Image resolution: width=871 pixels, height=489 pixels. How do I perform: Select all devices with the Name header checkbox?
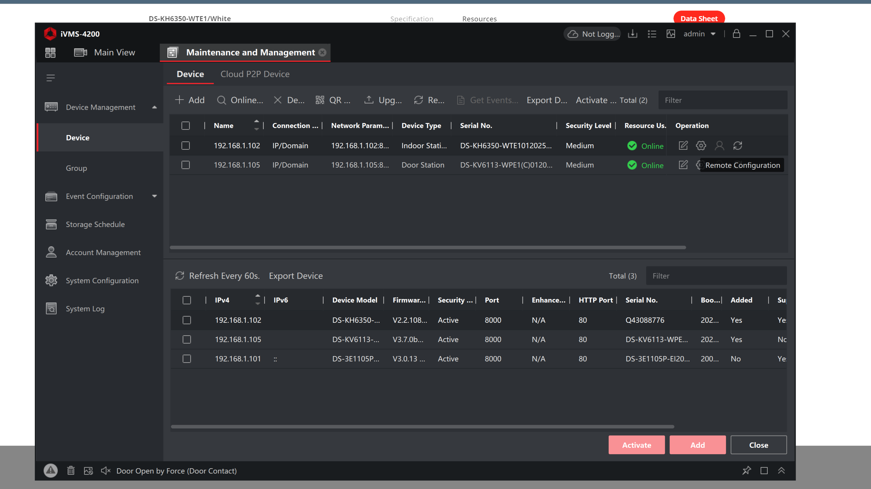[186, 126]
